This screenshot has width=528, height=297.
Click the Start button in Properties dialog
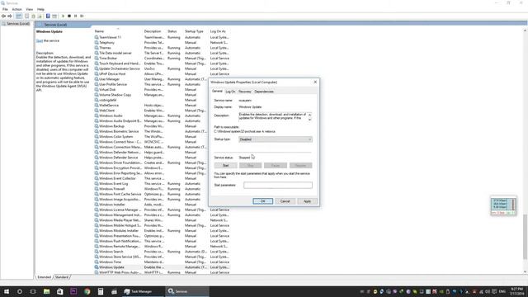pyautogui.click(x=225, y=165)
